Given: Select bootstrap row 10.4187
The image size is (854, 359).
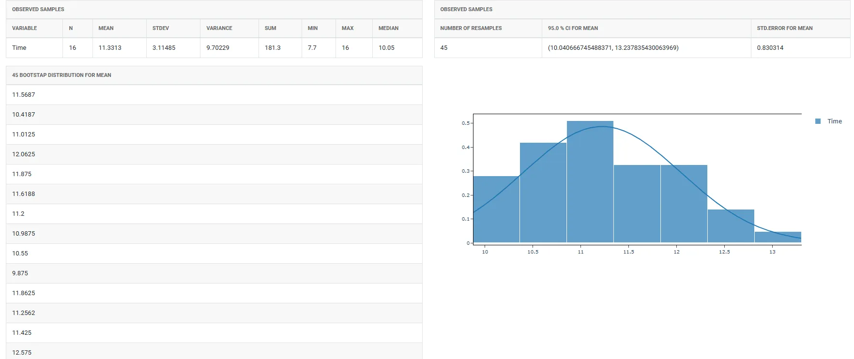Looking at the screenshot, I should (214, 115).
